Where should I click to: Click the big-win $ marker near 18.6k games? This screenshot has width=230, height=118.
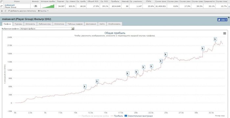coord(127,73)
